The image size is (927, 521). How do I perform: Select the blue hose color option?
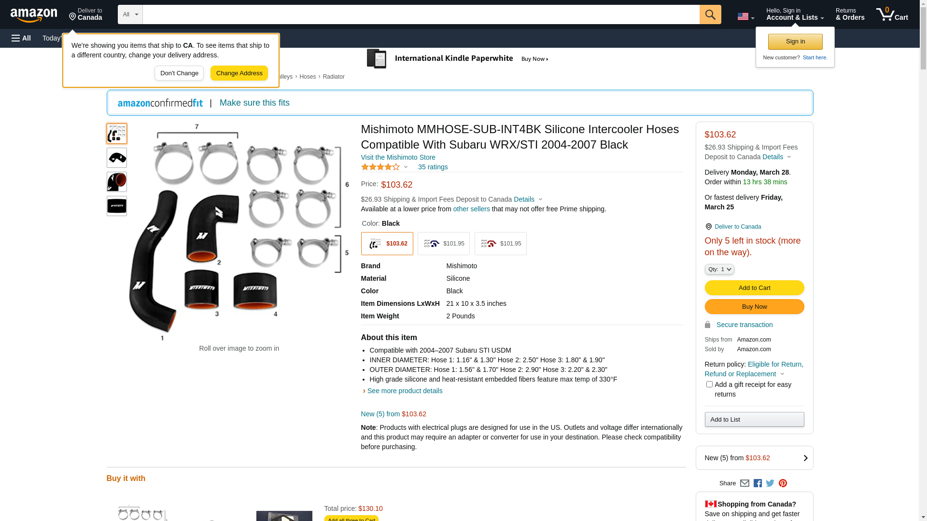443,244
